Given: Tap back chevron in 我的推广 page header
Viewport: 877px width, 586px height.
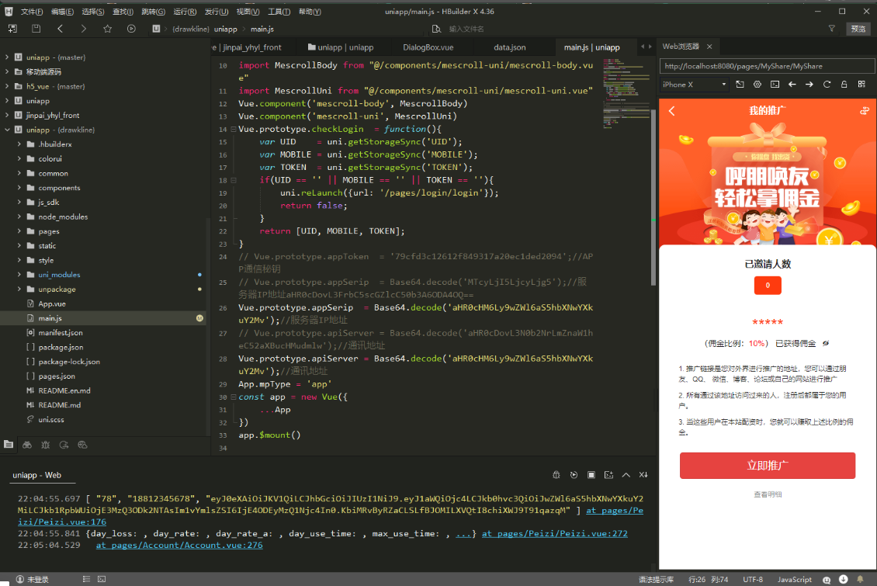Looking at the screenshot, I should pyautogui.click(x=672, y=111).
